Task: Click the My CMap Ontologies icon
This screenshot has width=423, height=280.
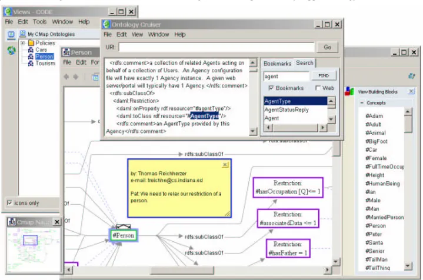Action: point(23,34)
